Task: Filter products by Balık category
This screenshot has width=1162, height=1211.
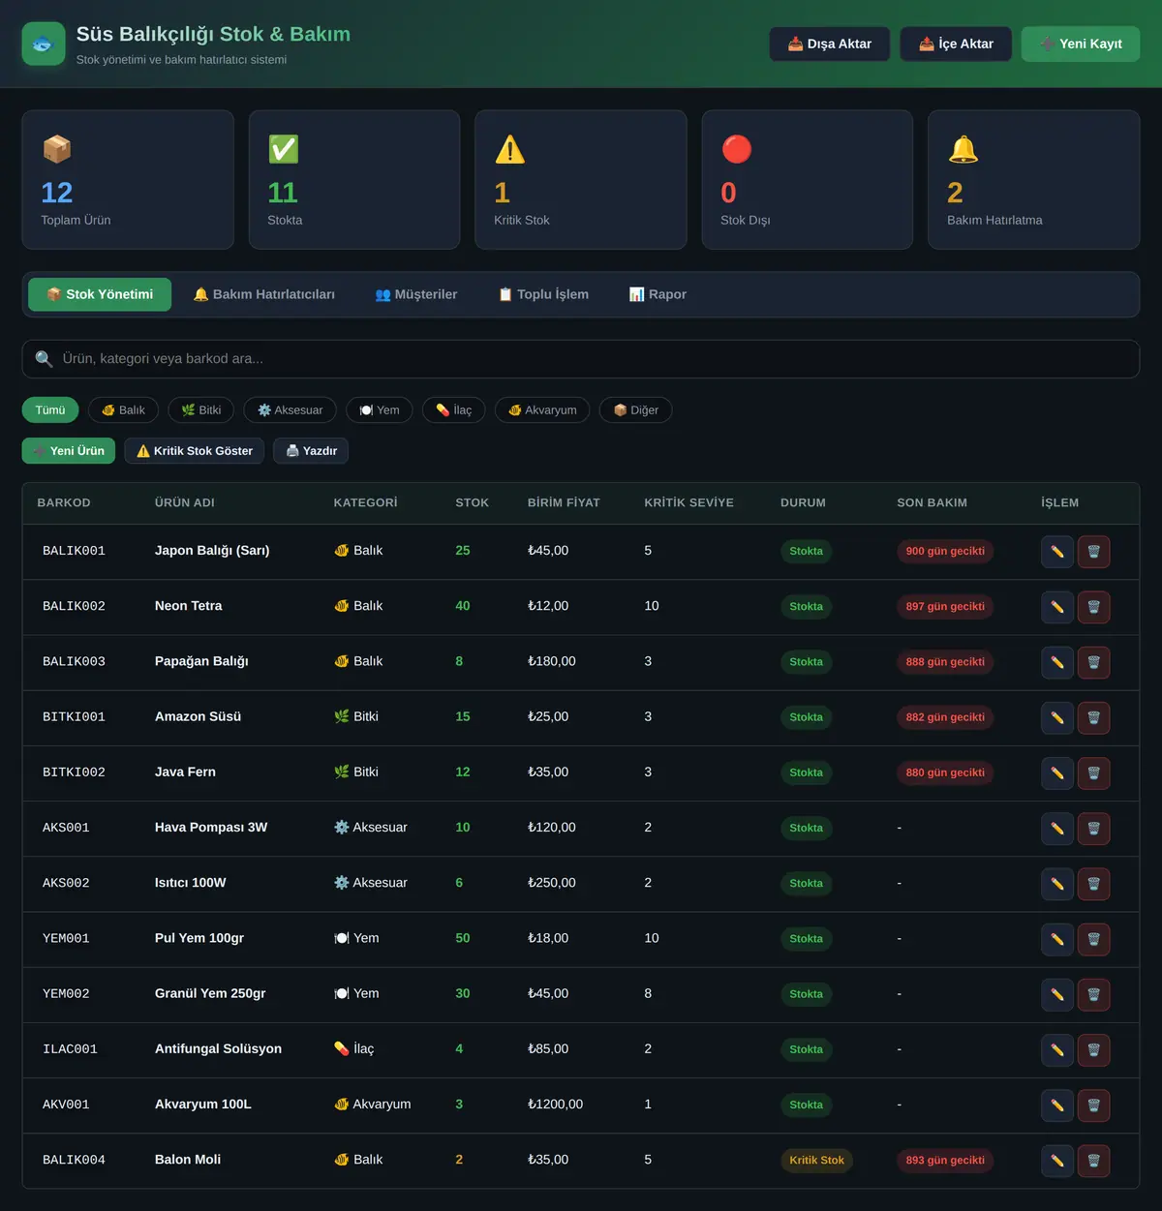Action: click(x=123, y=410)
